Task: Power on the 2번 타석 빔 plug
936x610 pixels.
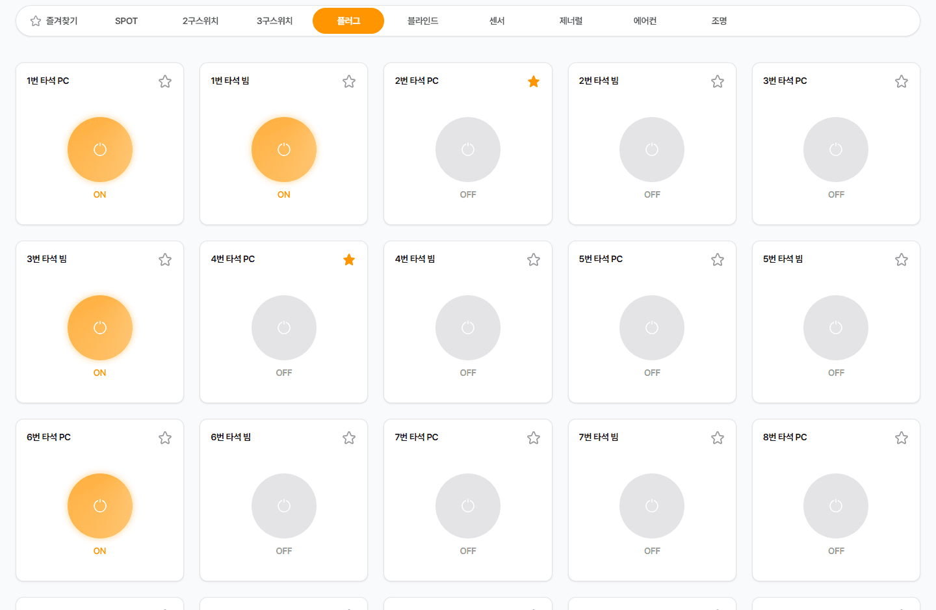Action: click(652, 150)
